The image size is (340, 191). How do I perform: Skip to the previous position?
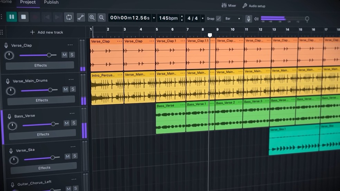(x=47, y=17)
